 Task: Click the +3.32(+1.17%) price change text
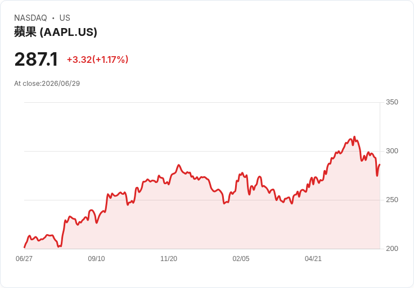tap(97, 60)
